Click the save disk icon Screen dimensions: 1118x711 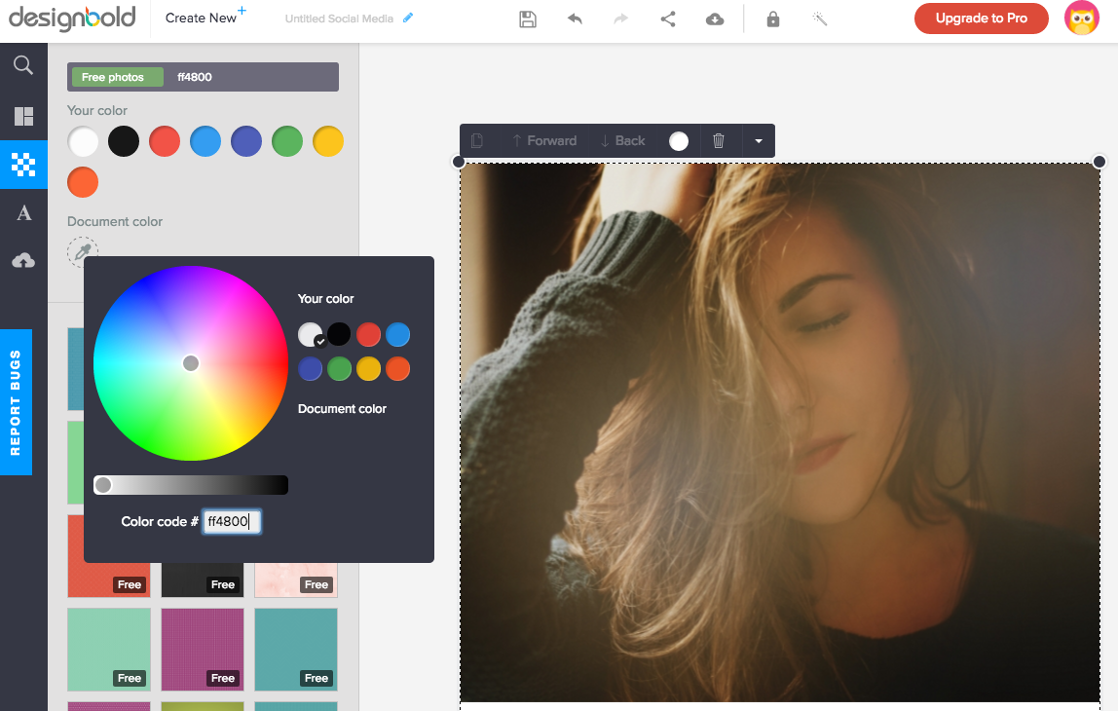528,19
